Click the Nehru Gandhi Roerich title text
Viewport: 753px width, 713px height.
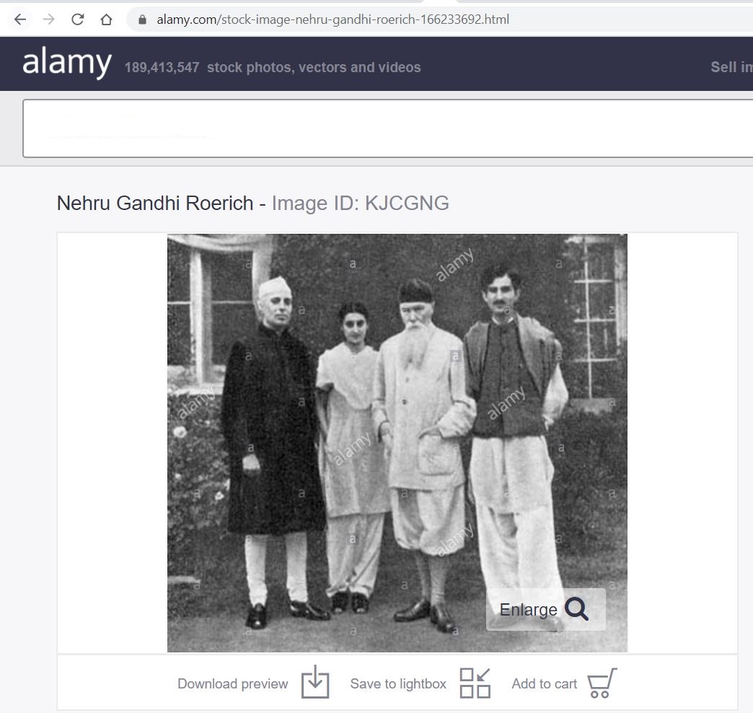pos(155,204)
